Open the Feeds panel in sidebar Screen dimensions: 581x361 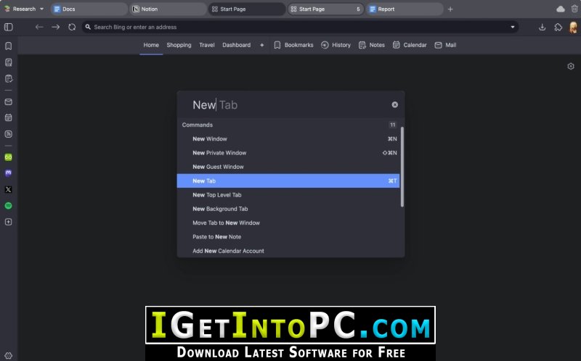pyautogui.click(x=8, y=134)
